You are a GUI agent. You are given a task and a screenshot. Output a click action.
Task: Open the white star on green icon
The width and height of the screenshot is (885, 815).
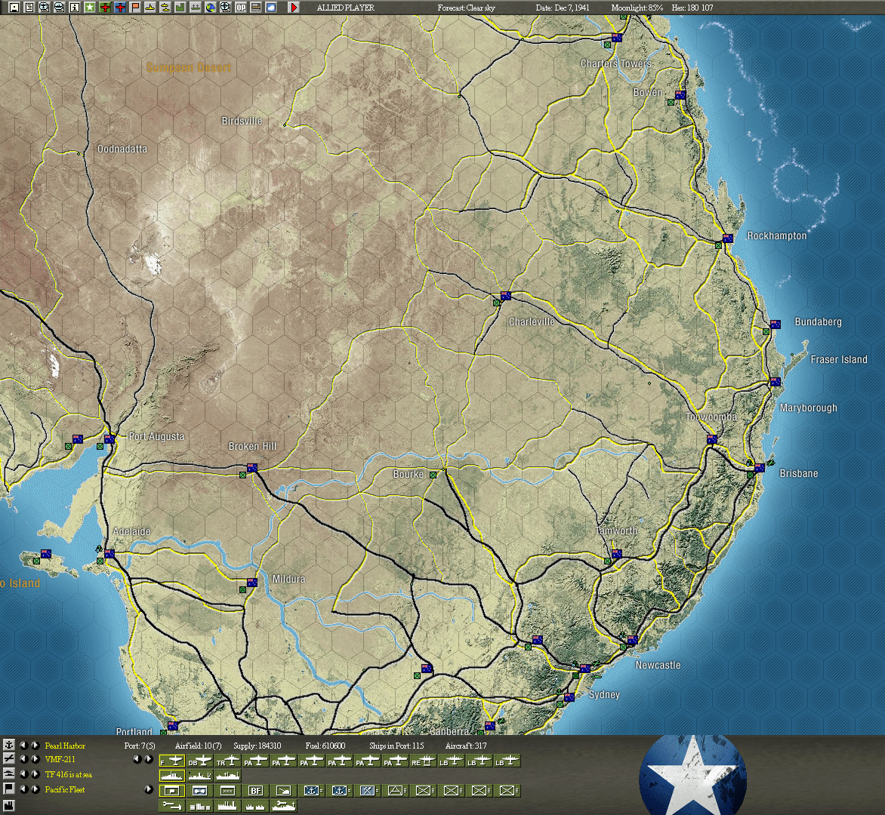coord(90,8)
